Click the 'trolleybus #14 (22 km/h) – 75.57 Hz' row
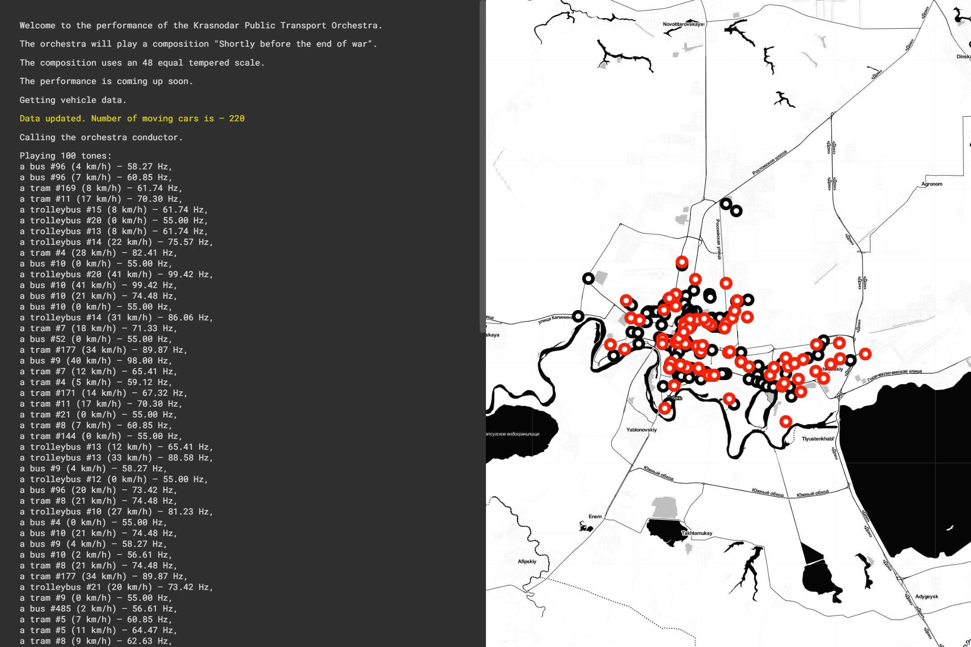 coord(116,242)
